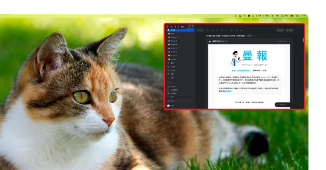Viewport: 326px width, 170px height.
Task: Go to previous message with the back arrow
Action: pyautogui.click(x=198, y=31)
